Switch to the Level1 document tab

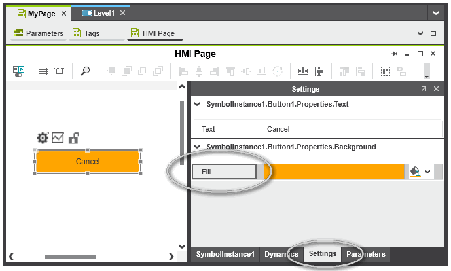(103, 13)
